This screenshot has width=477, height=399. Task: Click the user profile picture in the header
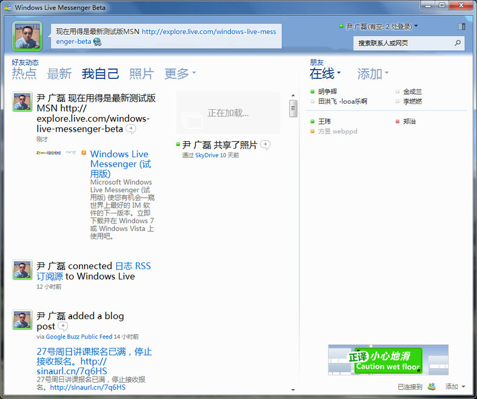tap(27, 36)
